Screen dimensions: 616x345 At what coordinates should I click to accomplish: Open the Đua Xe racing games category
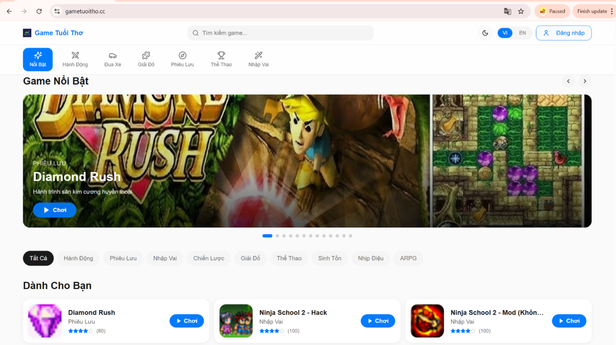(112, 56)
